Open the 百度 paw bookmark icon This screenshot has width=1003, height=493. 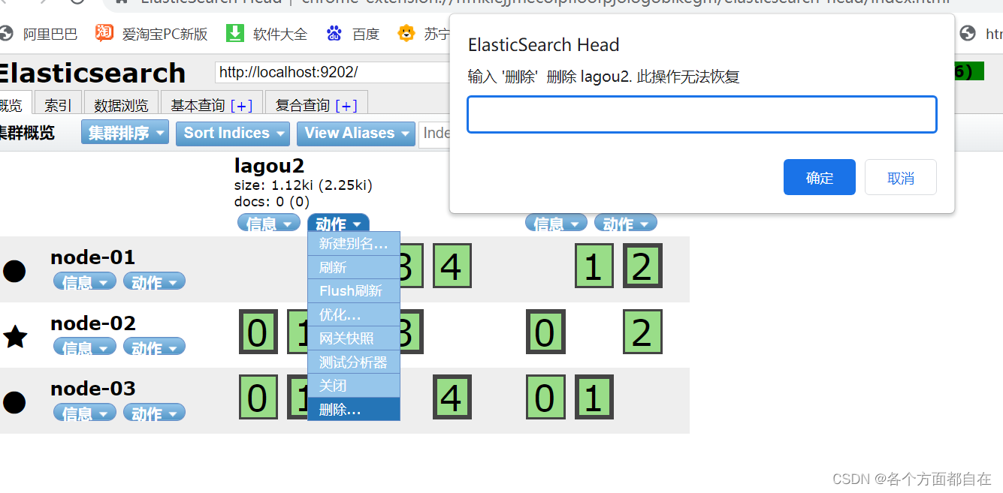(x=334, y=33)
